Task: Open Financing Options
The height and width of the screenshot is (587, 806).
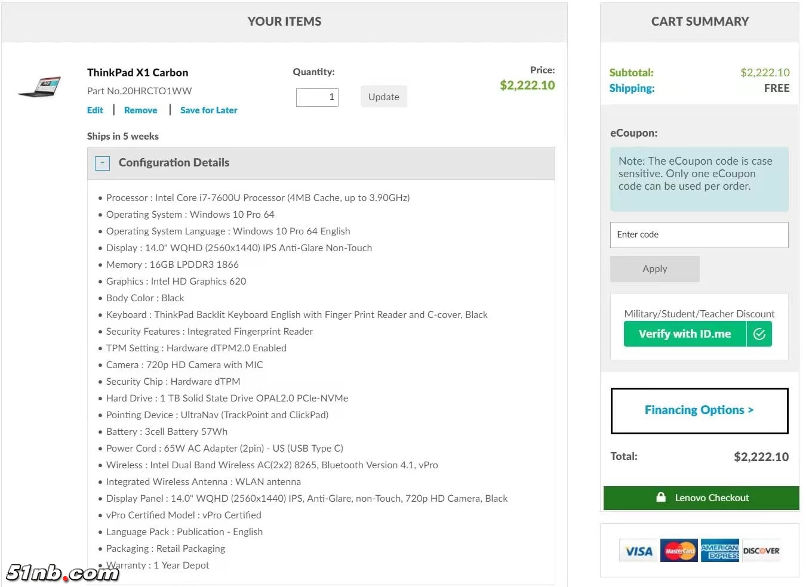Action: [x=699, y=410]
